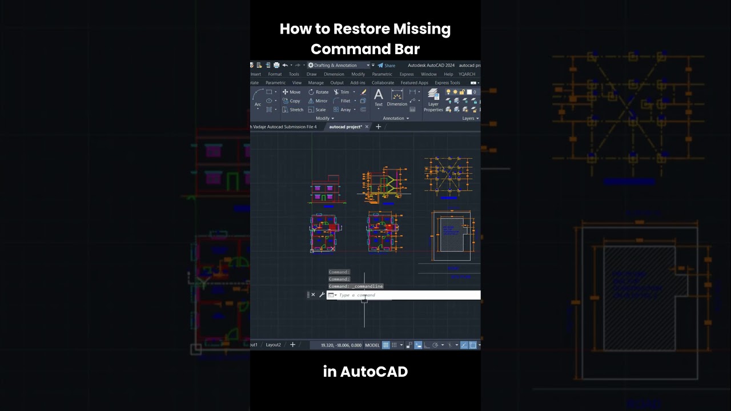The image size is (731, 411).
Task: Select the Move tool
Action: pos(291,92)
